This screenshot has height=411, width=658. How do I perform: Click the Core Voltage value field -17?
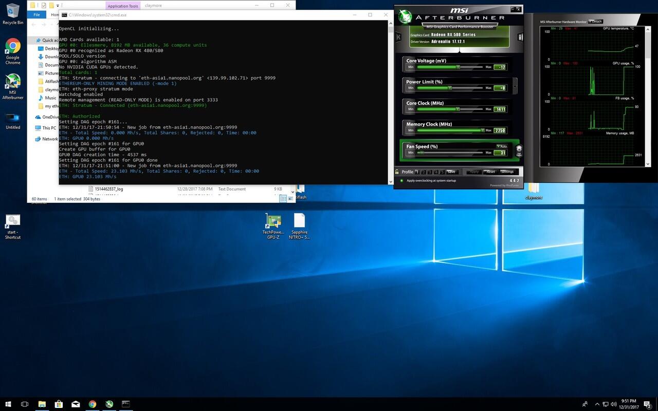coord(500,67)
